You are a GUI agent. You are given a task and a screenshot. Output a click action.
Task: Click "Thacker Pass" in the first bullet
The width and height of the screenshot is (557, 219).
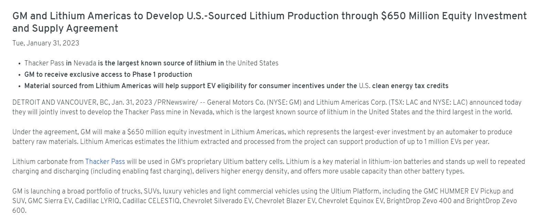tap(44, 63)
